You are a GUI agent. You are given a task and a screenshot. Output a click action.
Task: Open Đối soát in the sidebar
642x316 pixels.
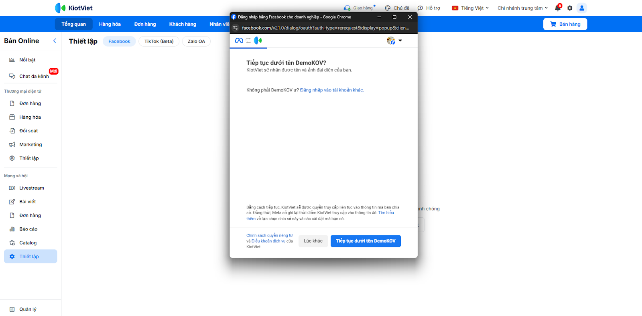(30, 131)
